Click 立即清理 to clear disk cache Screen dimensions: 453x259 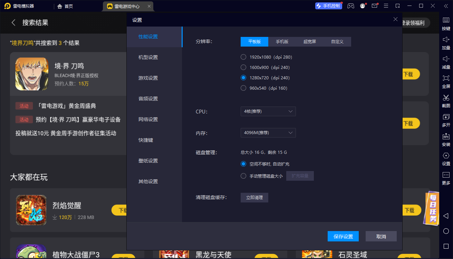(254, 198)
